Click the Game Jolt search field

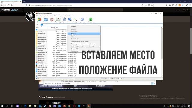(x=95, y=10)
